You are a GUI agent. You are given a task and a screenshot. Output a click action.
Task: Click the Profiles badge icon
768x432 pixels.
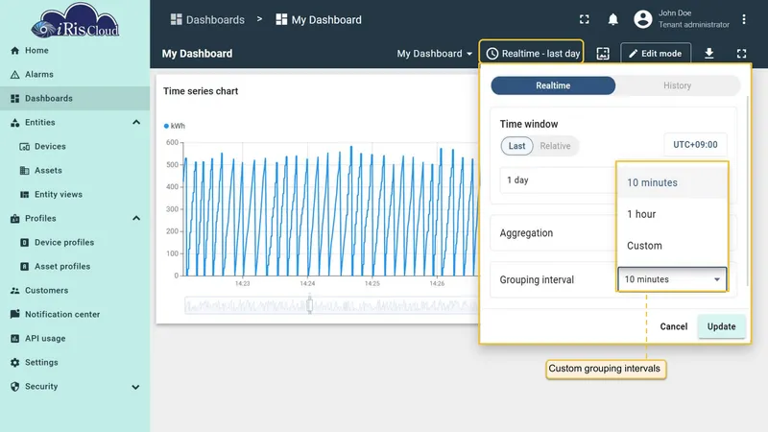[x=14, y=219]
